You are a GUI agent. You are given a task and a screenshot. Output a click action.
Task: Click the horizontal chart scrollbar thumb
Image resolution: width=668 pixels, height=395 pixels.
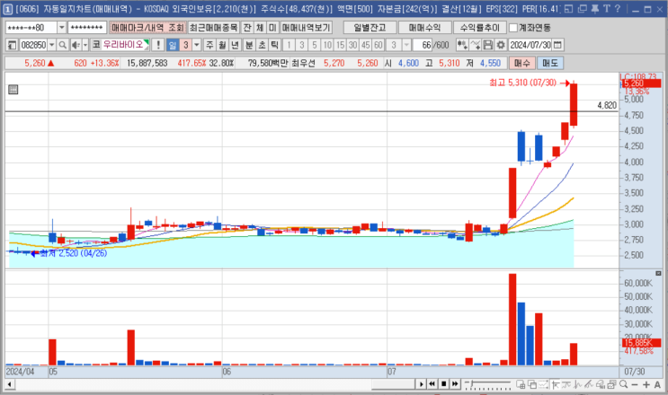click(393, 384)
